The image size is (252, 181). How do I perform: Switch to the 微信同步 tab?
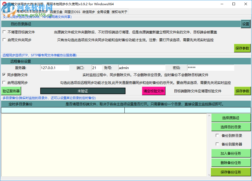coord(89,12)
